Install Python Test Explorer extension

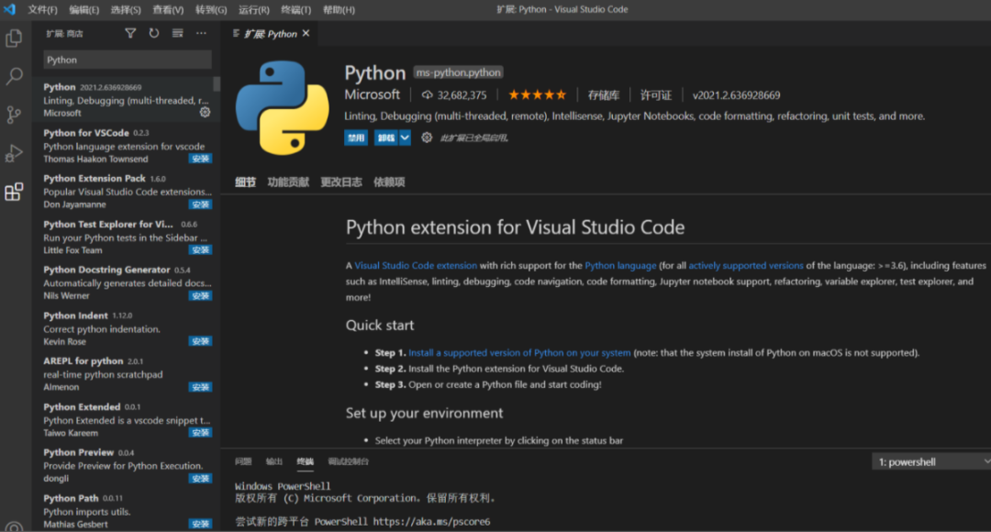200,249
